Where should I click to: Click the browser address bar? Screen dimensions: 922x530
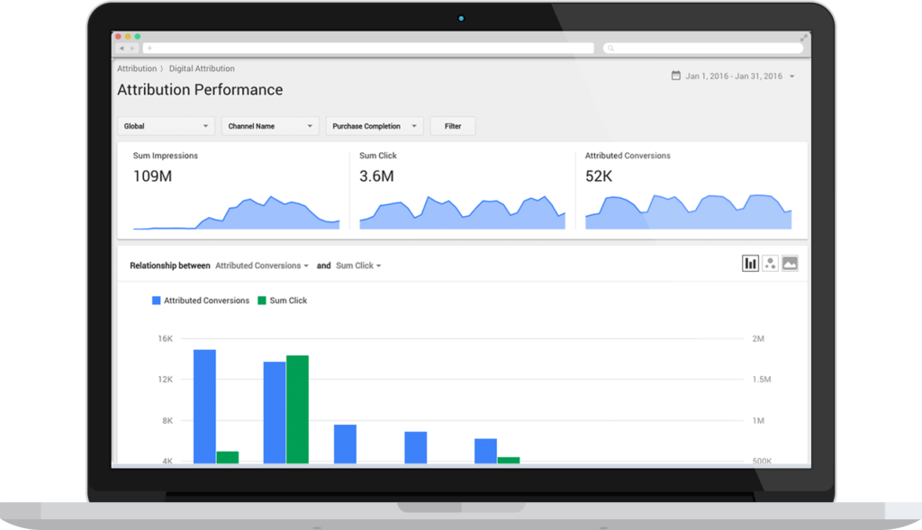[369, 48]
